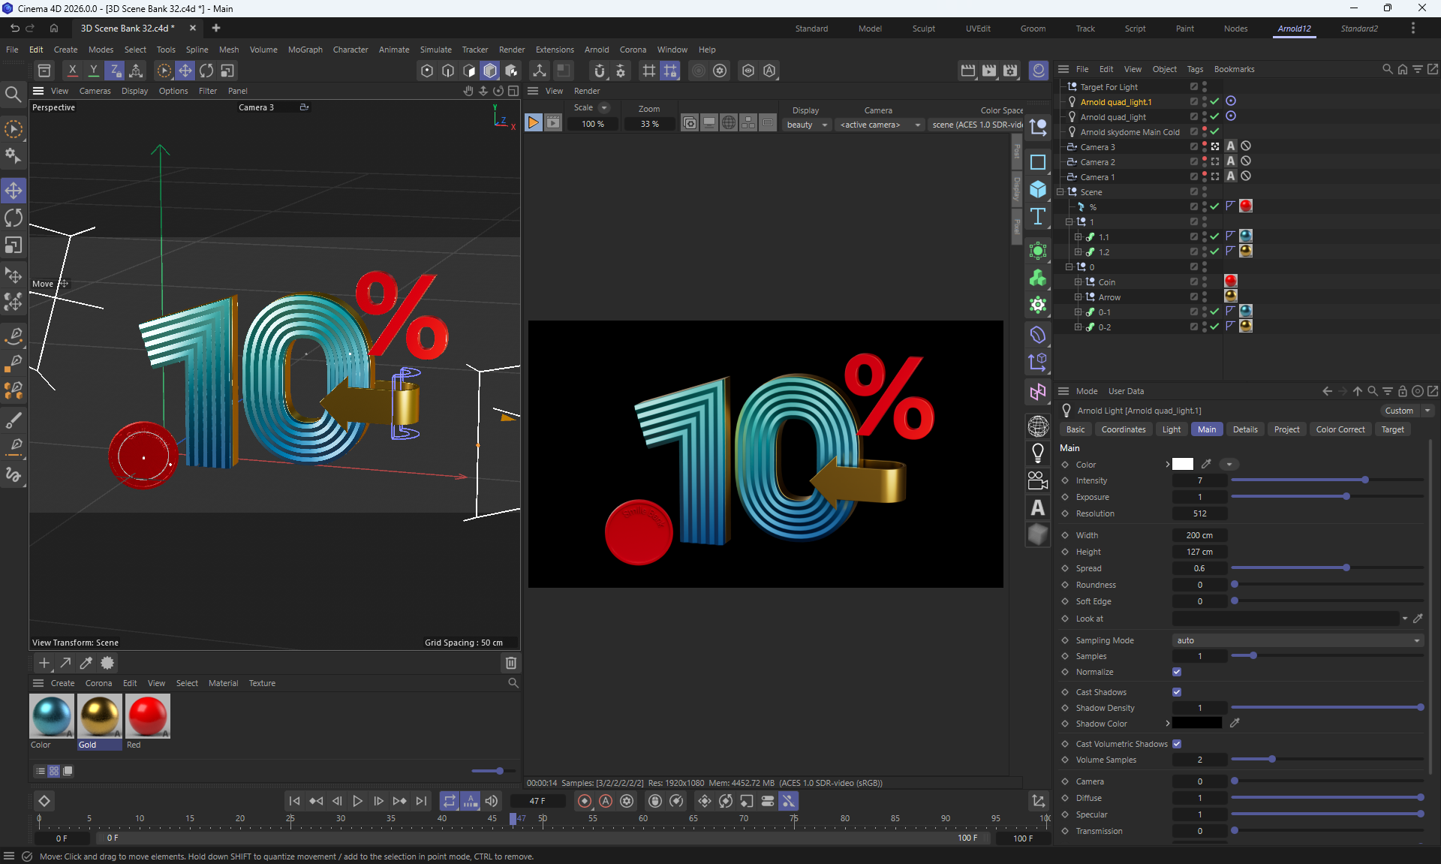Screen dimensions: 1441x864
Task: Delete material using the trash icon
Action: point(511,663)
